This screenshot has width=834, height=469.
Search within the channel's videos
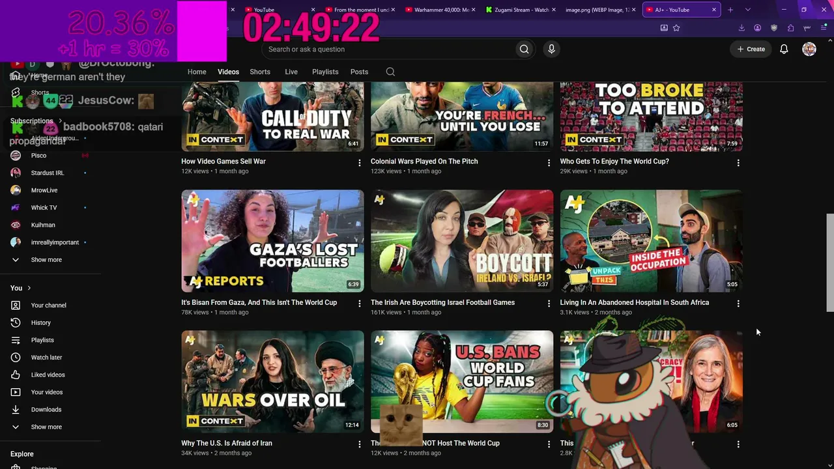(x=390, y=72)
